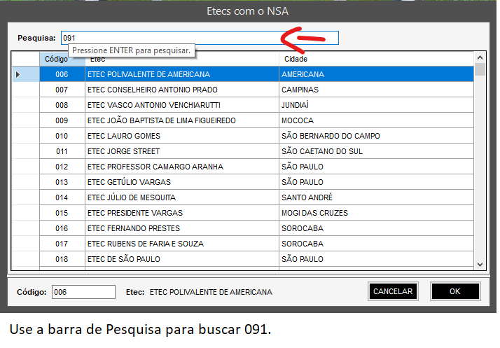500x348 pixels.
Task: Click scrollbar down arrow in the list
Action: 480,264
